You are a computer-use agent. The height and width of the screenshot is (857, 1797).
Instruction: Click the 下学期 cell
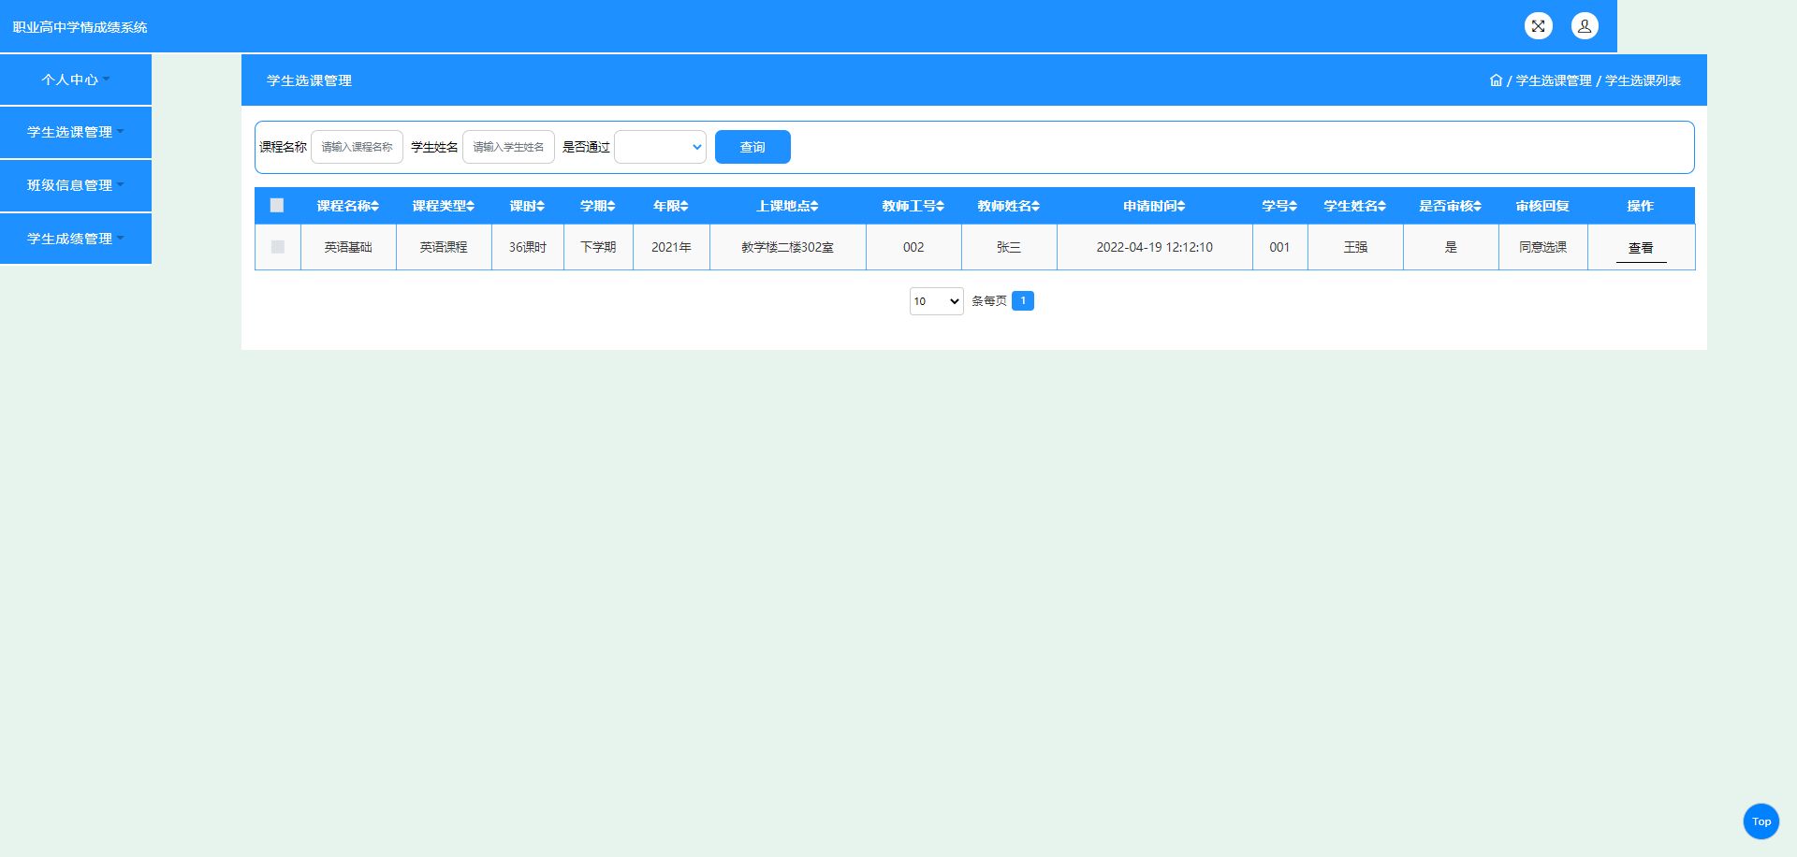[x=598, y=247]
